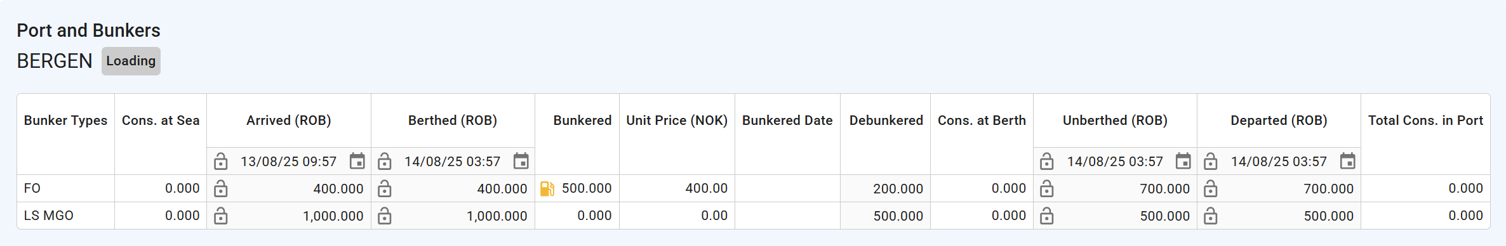The image size is (1506, 246).
Task: Click lock icon in FO Arrived row
Action: click(220, 189)
